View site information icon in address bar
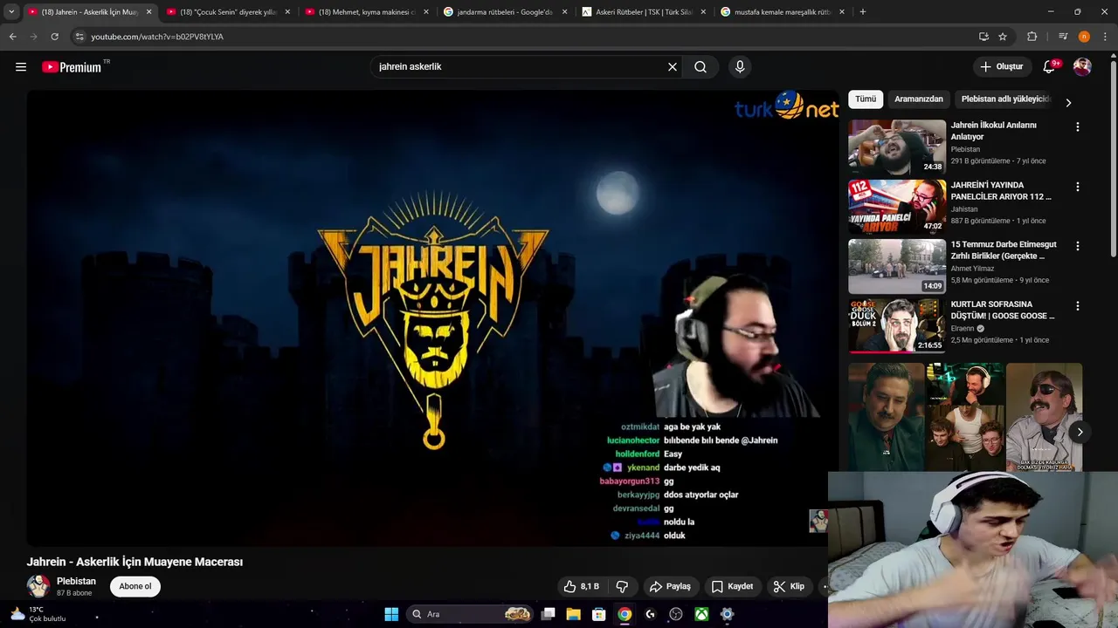 pyautogui.click(x=79, y=37)
